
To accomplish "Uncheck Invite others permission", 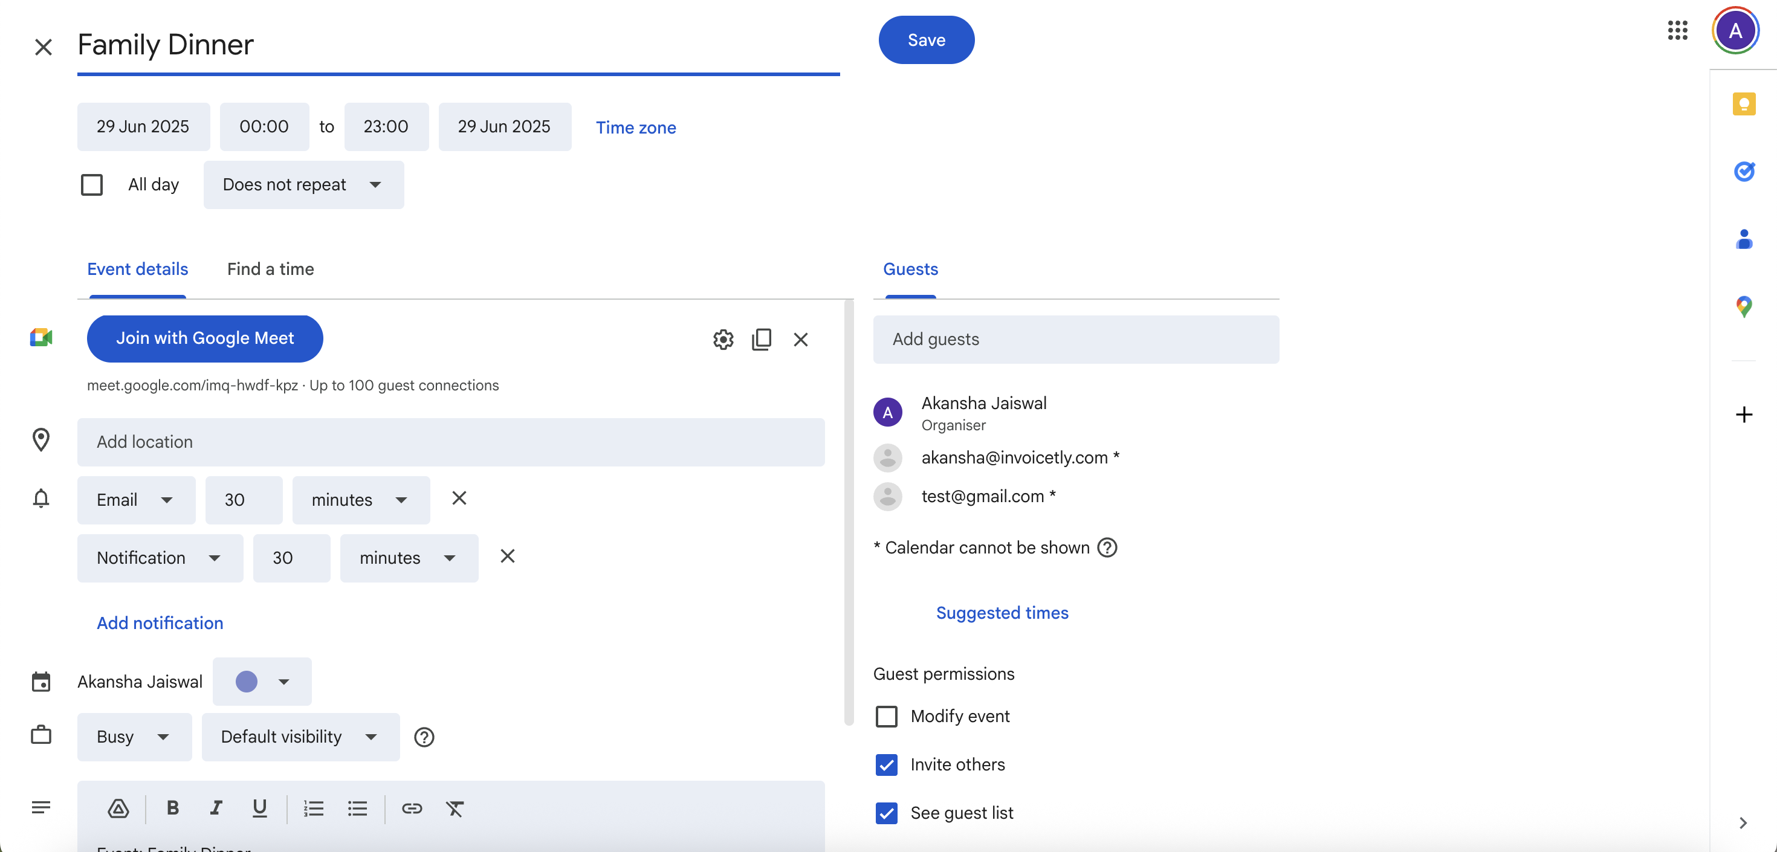I will (887, 764).
